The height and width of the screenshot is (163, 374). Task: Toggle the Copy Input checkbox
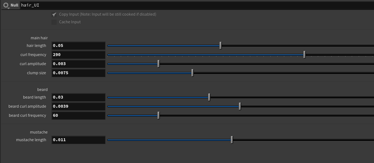coord(54,15)
